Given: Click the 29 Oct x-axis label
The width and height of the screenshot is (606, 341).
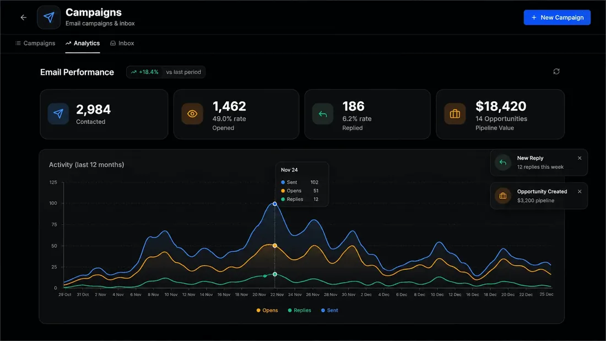Looking at the screenshot, I should click(65, 295).
